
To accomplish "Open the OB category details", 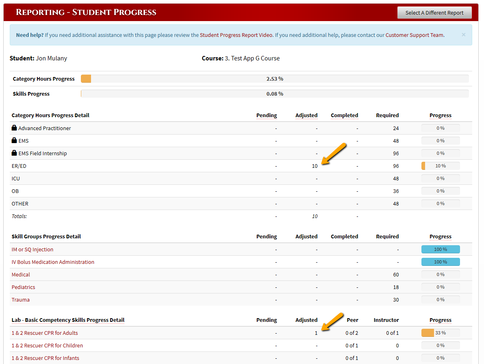I will click(15, 191).
